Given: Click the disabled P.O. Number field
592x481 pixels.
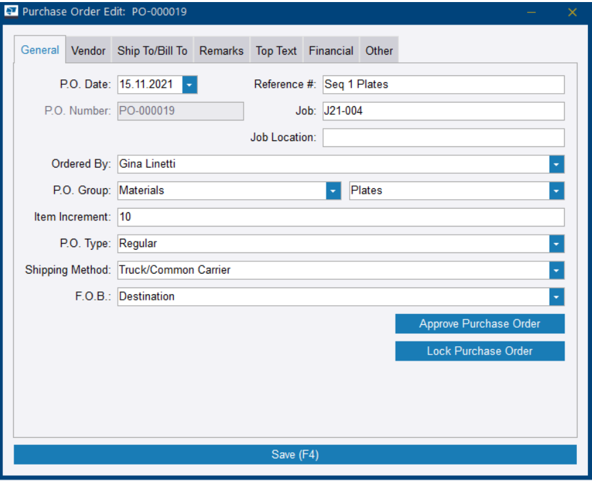Looking at the screenshot, I should (181, 111).
